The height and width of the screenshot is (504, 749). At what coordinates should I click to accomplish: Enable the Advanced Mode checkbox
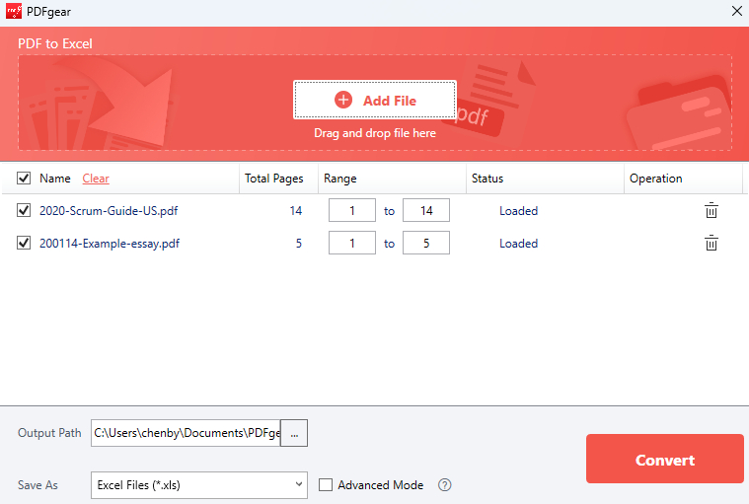pyautogui.click(x=326, y=485)
